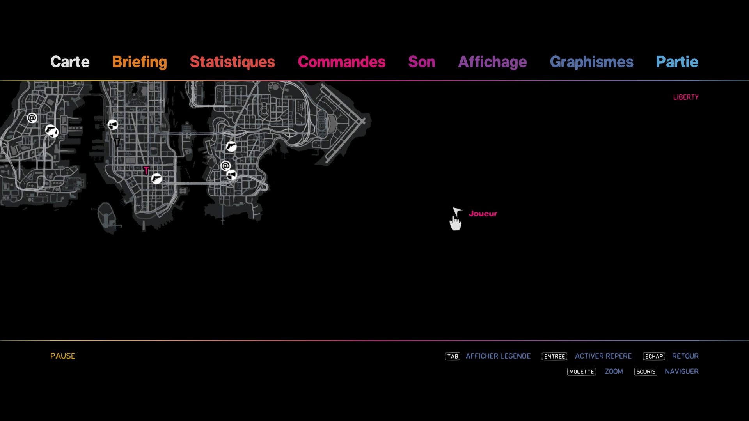Select the pink T marker on the map
The image size is (749, 421).
(x=146, y=170)
